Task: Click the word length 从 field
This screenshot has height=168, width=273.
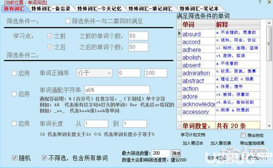Action: point(96,124)
